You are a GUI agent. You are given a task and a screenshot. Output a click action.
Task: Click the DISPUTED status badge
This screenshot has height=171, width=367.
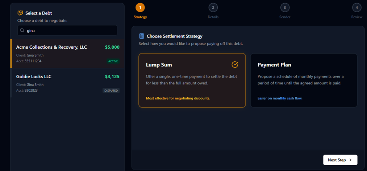click(x=111, y=91)
